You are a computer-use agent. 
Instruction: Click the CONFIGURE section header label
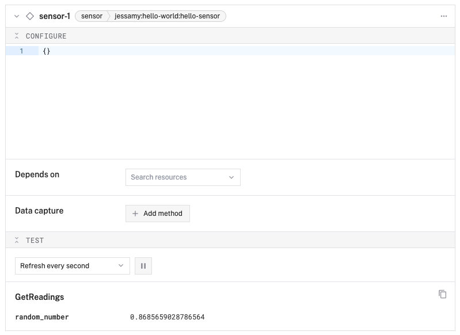coord(46,36)
